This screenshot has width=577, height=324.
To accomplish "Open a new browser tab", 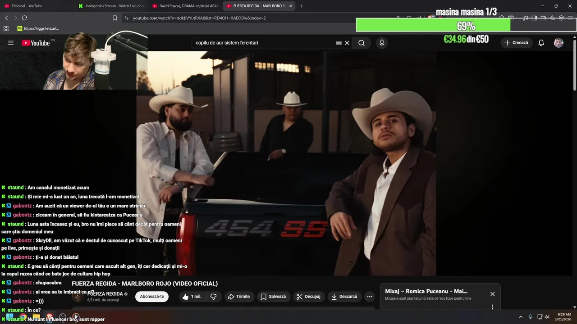I will (x=302, y=6).
